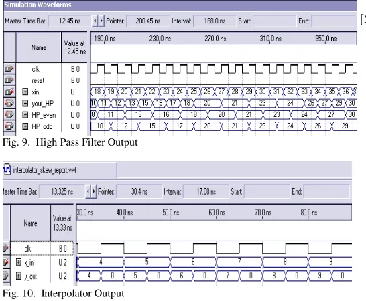Click the empty Start field in Simulation Waveforms
This screenshot has width=366, height=301.
pyautogui.click(x=275, y=21)
